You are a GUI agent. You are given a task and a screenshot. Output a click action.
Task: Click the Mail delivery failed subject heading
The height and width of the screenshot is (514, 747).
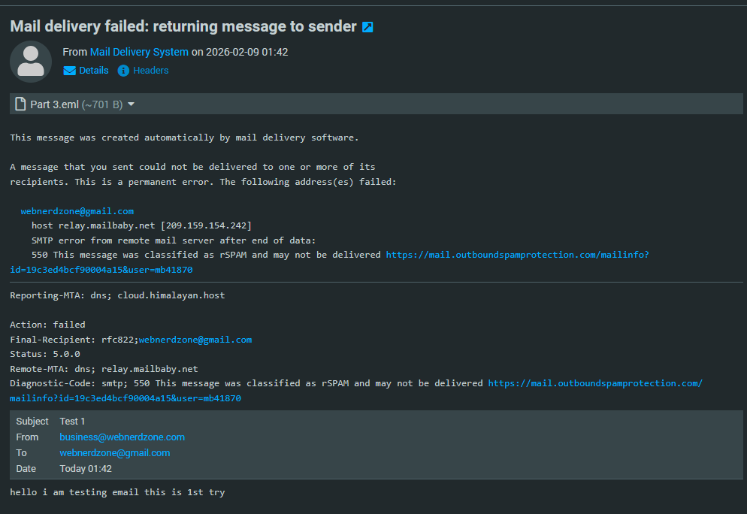[183, 26]
